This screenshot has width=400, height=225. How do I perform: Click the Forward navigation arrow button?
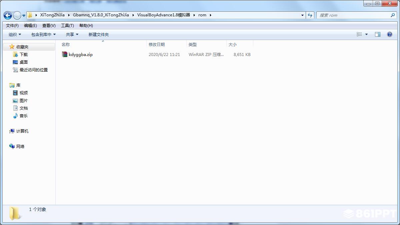[17, 15]
